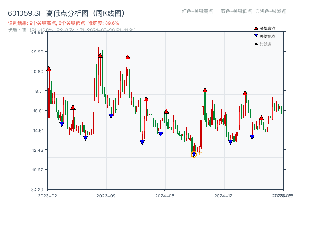Click the hollow 过滤点 triangle icon in legend
315x236 pixels.
click(x=256, y=44)
